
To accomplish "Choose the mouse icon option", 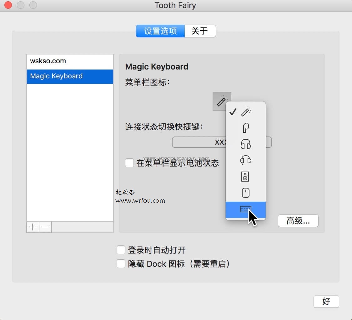I will tap(246, 193).
